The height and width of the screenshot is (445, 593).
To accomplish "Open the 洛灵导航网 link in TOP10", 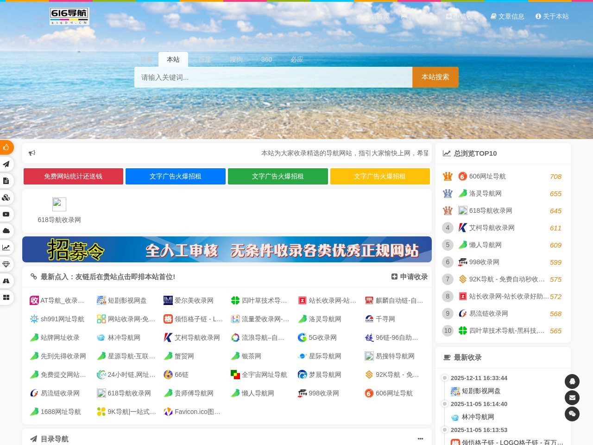I will click(x=485, y=193).
